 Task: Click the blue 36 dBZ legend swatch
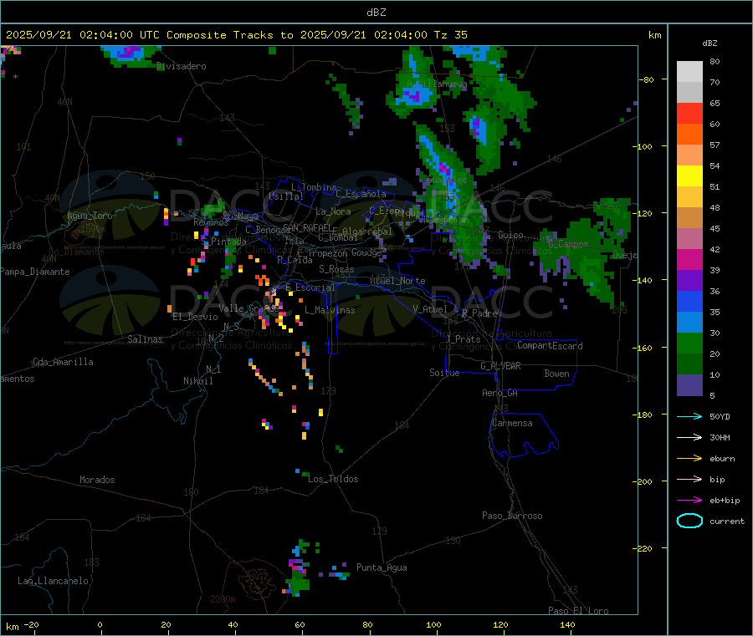coord(689,301)
